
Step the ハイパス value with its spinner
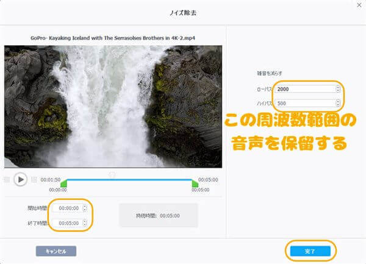(338, 103)
